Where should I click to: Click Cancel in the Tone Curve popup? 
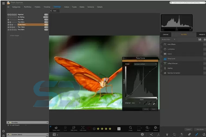pos(146,109)
